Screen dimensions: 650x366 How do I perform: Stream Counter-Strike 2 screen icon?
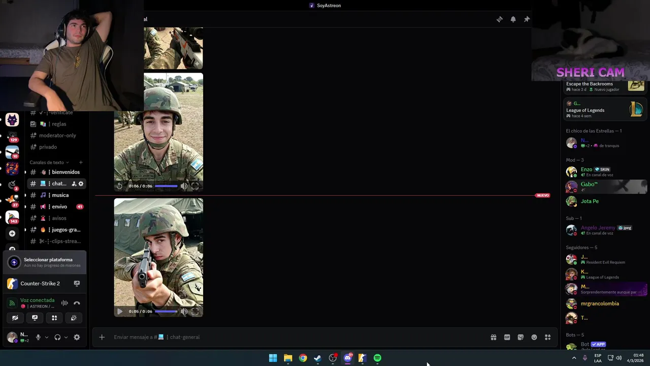[x=77, y=284]
